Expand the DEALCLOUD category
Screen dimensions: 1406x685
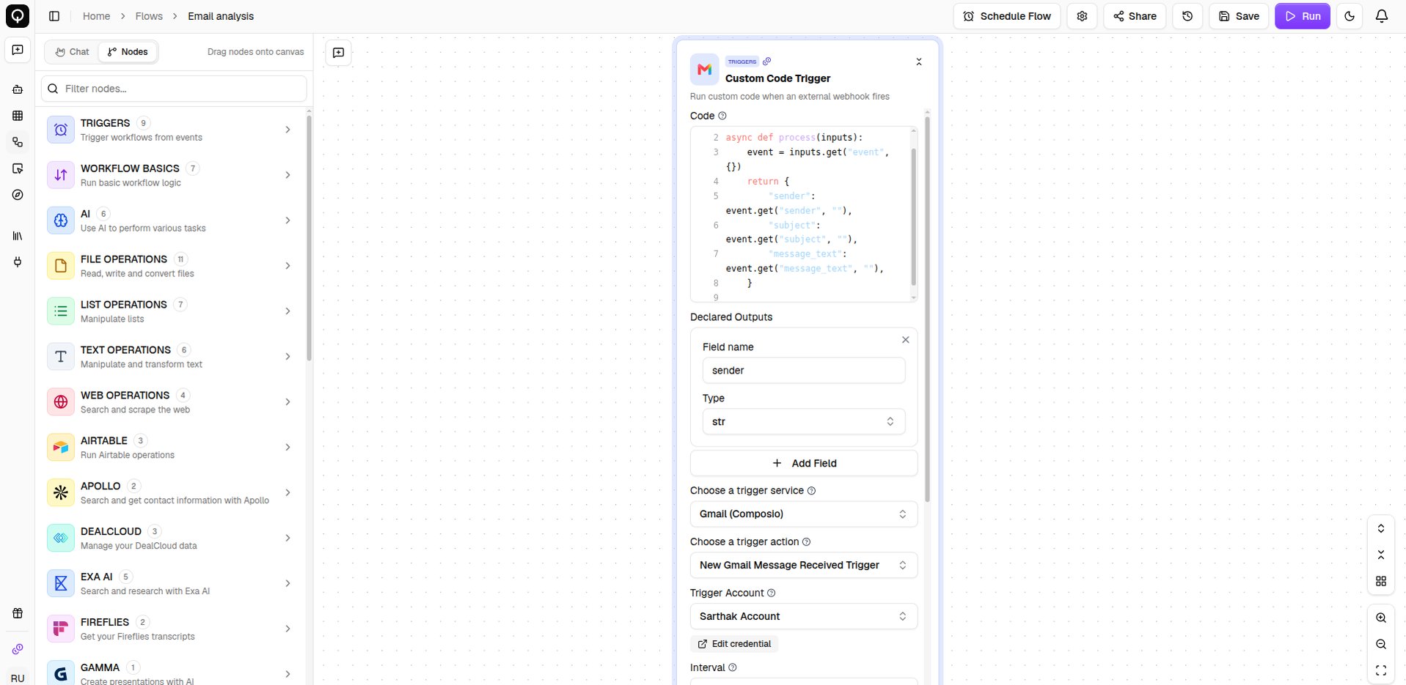(x=288, y=538)
